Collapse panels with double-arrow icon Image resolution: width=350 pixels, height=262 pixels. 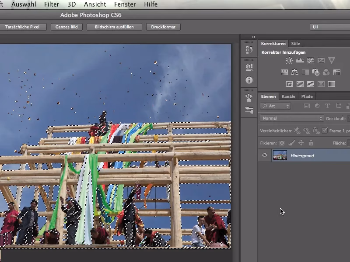(x=253, y=37)
